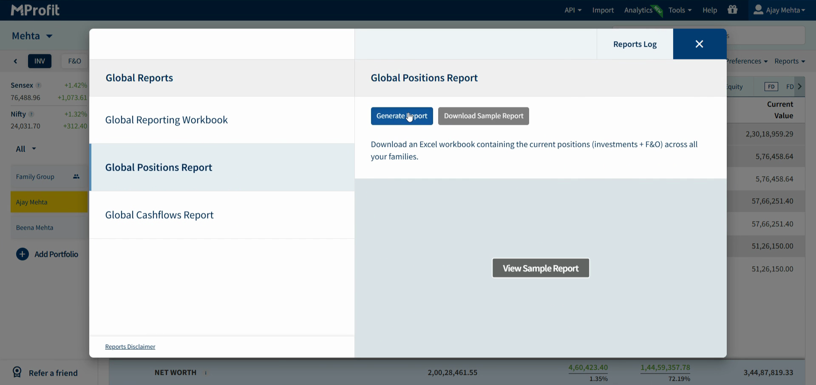Click the 4,60,423.40 underlined value
The image size is (816, 385).
click(x=588, y=368)
